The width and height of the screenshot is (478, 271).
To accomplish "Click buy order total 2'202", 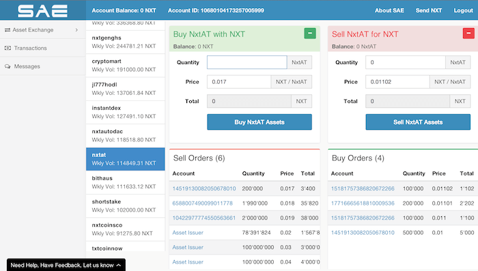I will tap(466, 203).
